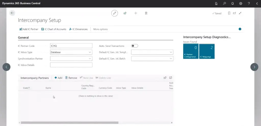Click the trash delete icon
The height and width of the screenshot is (126, 261).
tap(146, 13)
